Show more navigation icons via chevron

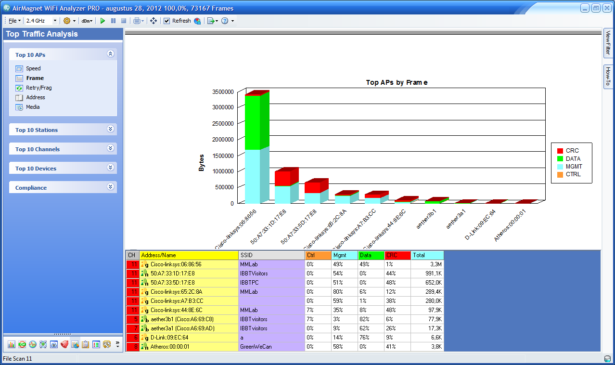[117, 344]
